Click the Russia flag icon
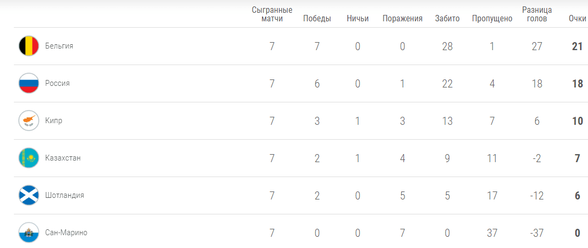The height and width of the screenshot is (248, 588). coord(29,83)
